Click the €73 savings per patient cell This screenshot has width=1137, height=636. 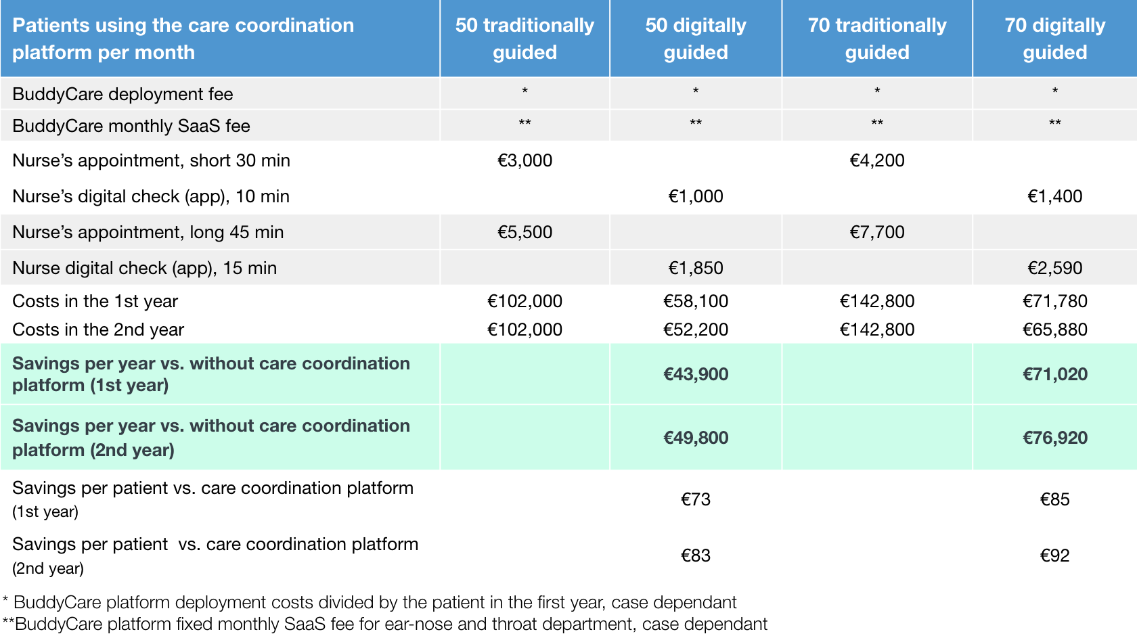695,499
